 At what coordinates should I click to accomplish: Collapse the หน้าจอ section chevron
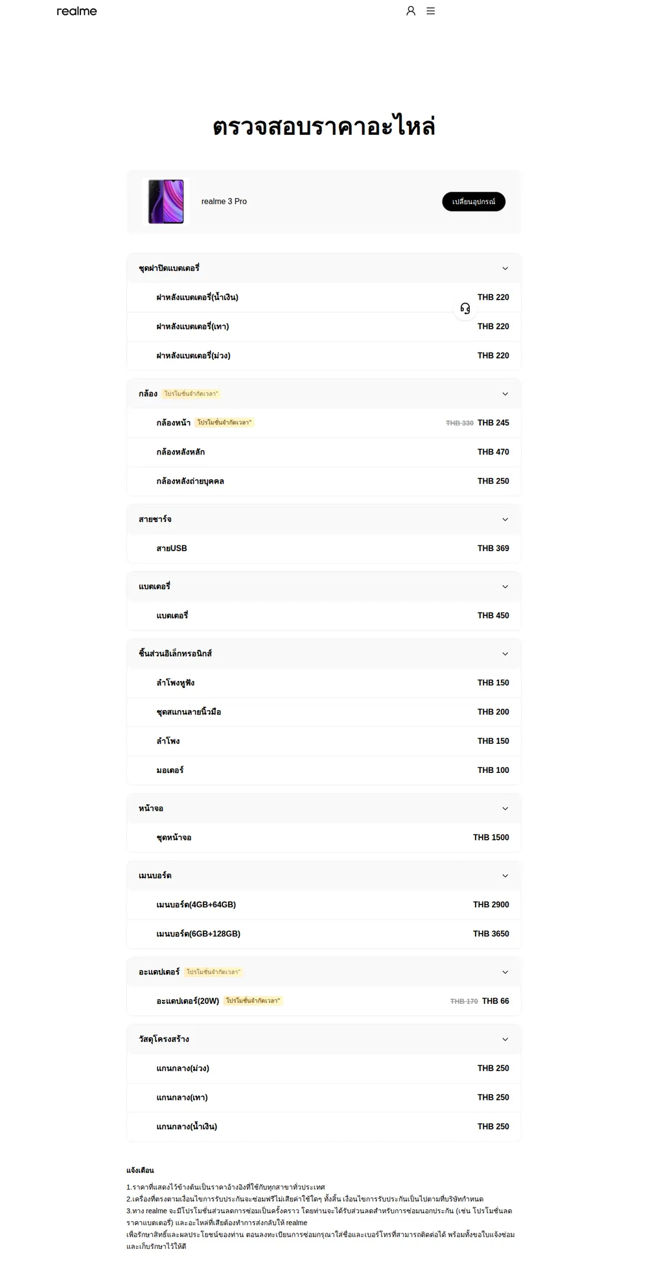505,809
